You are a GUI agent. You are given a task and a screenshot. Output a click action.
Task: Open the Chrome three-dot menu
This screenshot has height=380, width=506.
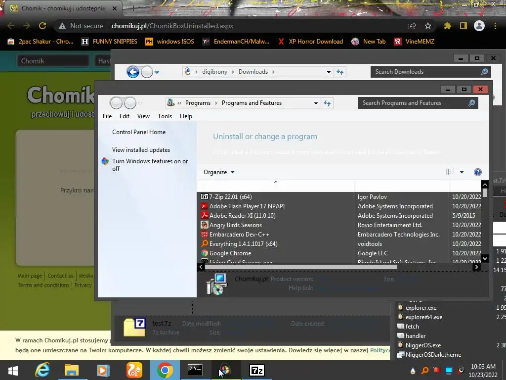click(x=495, y=26)
